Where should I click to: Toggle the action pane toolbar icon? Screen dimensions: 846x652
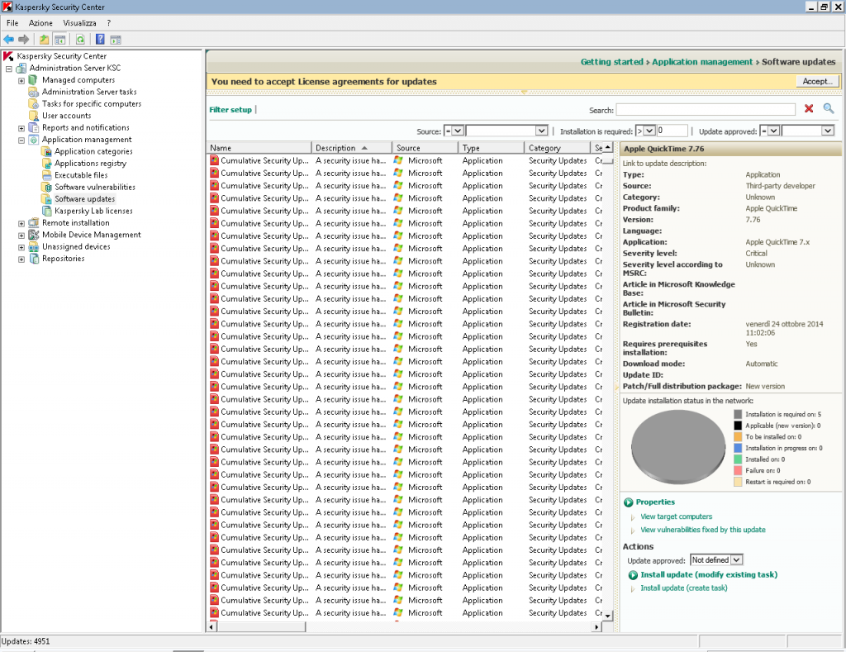coord(116,40)
